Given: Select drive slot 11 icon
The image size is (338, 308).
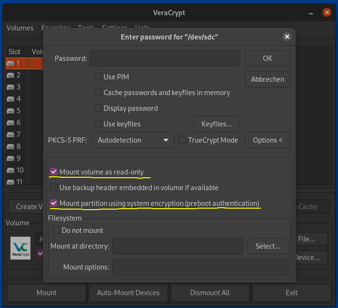Looking at the screenshot, I should click(10, 182).
